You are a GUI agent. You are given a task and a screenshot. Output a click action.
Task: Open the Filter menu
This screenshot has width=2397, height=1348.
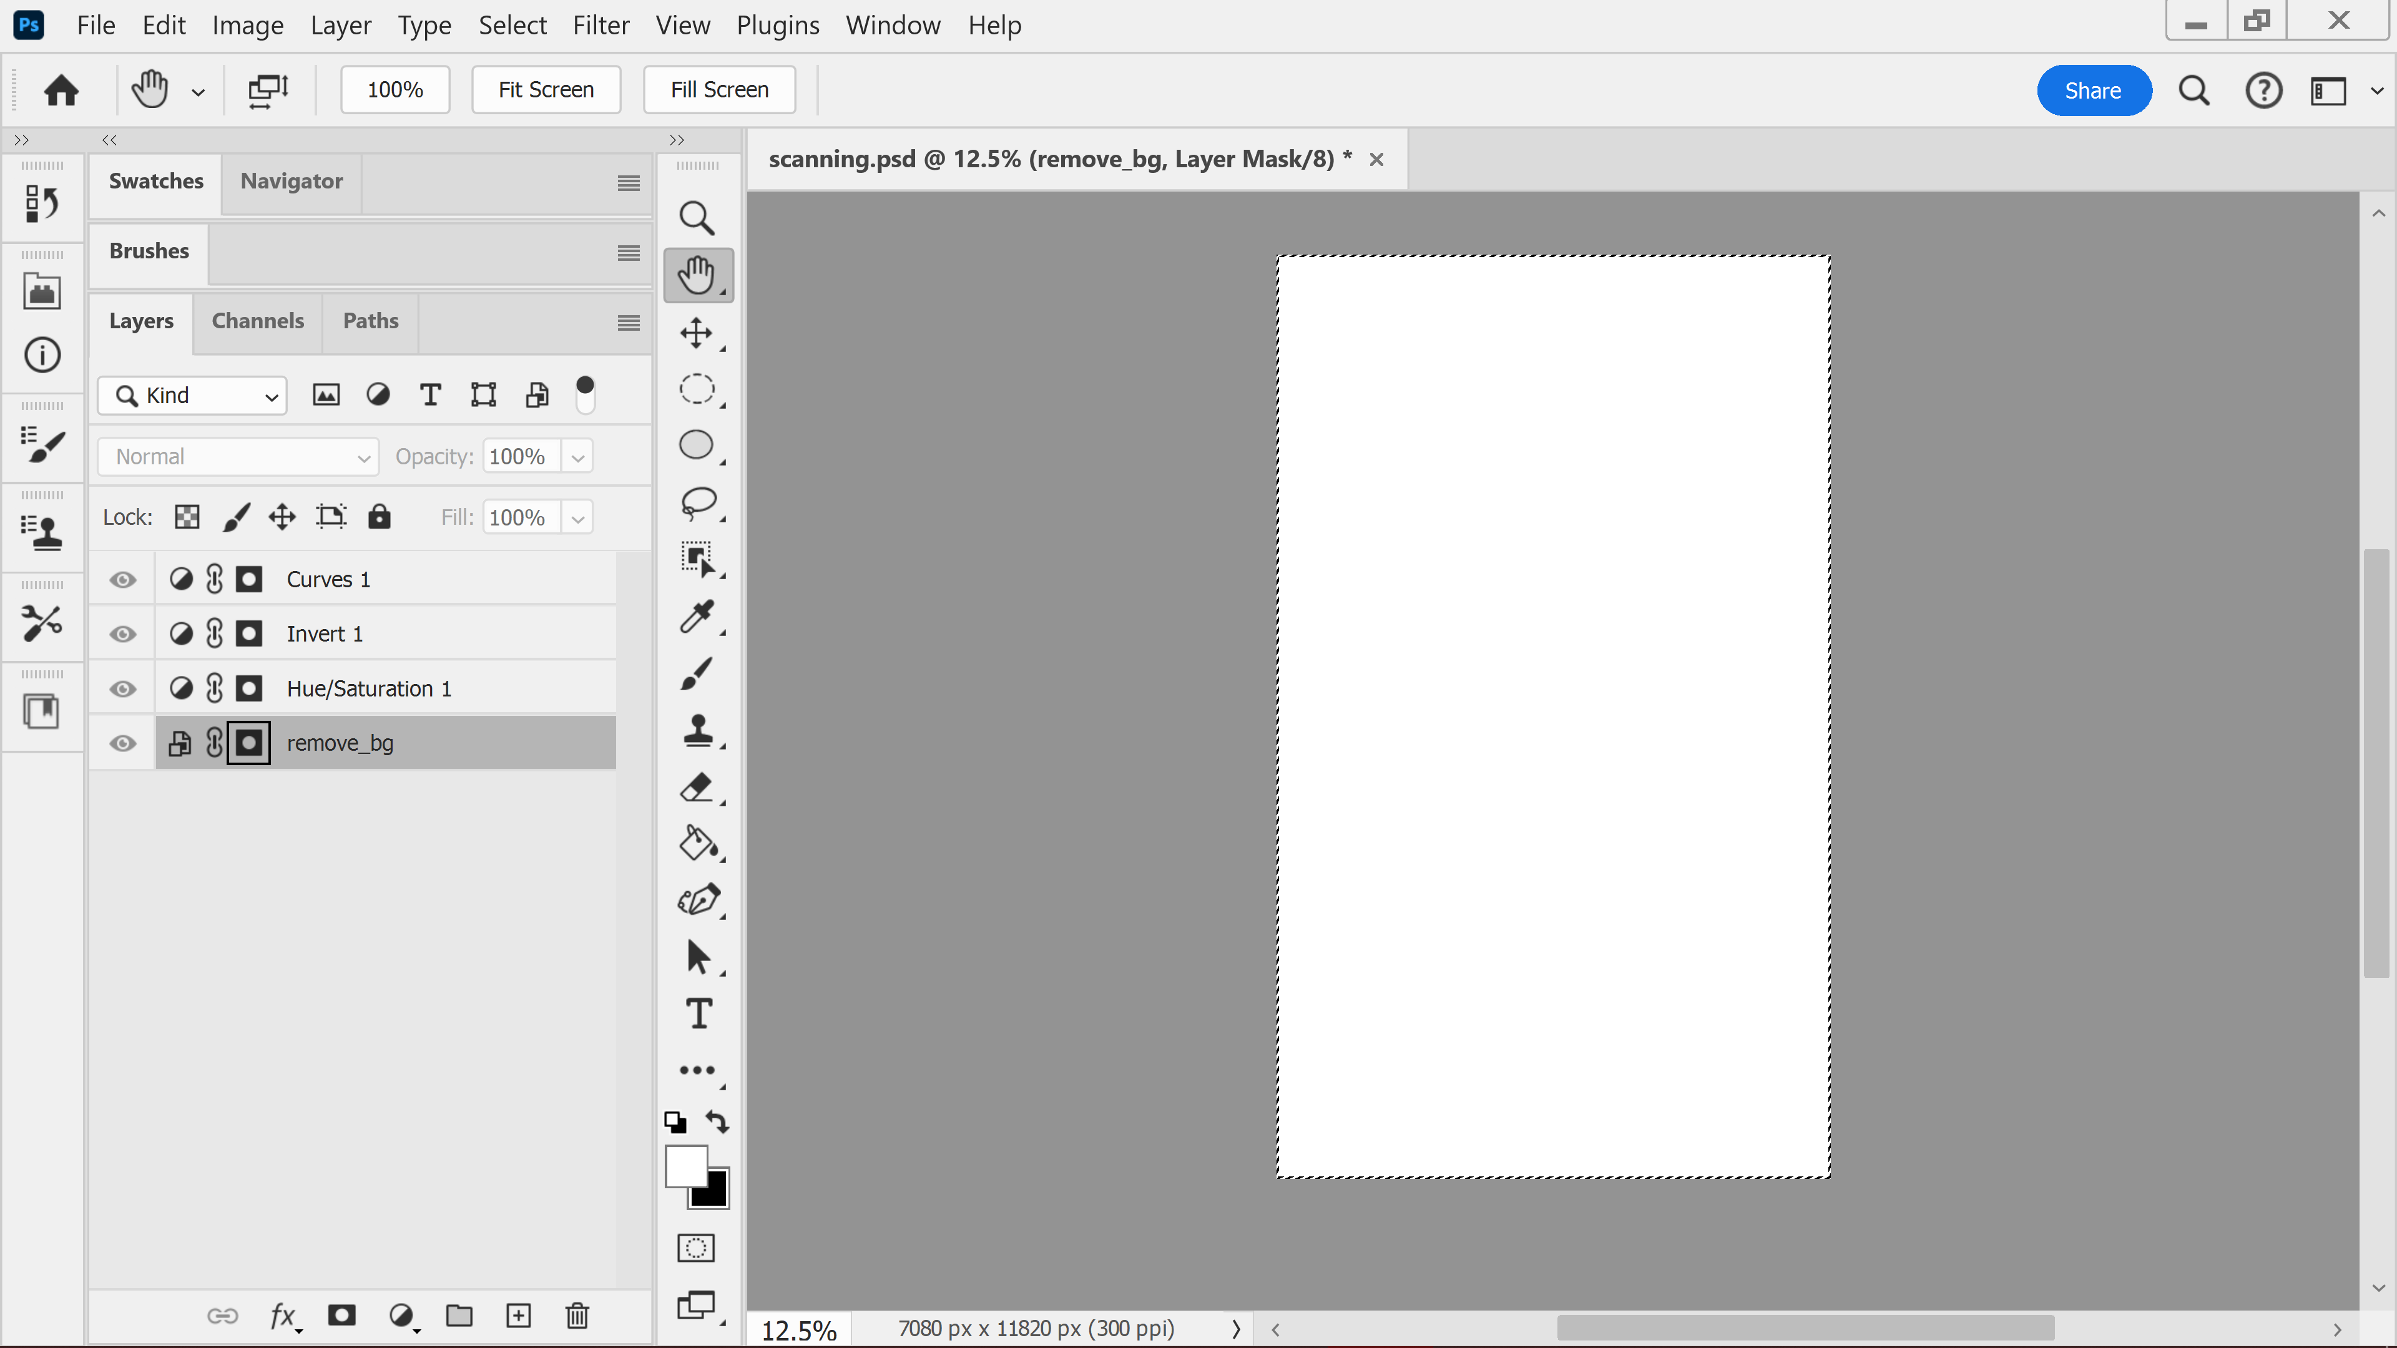coord(600,25)
